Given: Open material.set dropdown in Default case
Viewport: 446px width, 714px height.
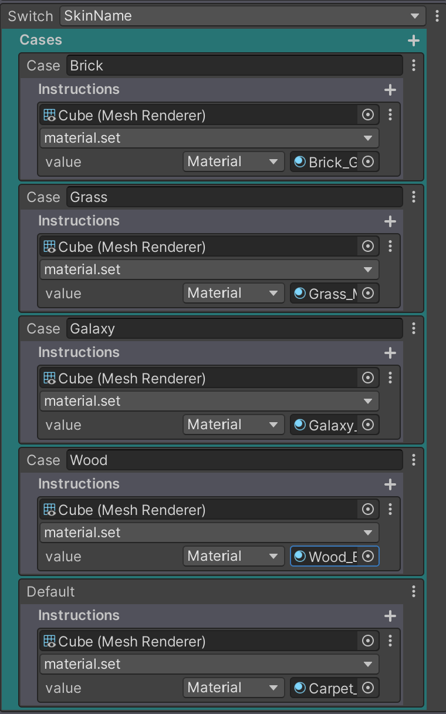Looking at the screenshot, I should point(210,664).
